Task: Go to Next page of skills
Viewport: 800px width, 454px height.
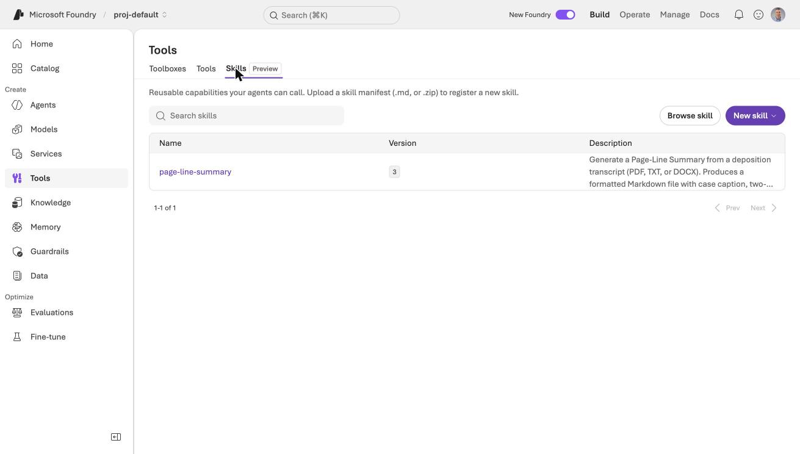Action: [x=764, y=208]
